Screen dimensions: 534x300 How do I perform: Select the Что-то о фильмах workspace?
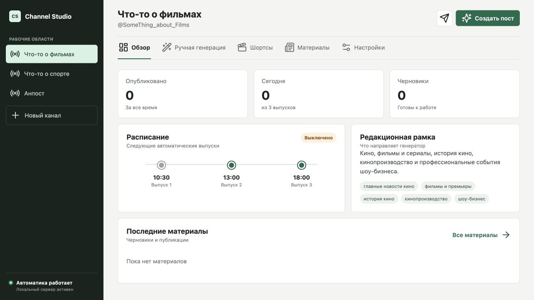tap(52, 54)
